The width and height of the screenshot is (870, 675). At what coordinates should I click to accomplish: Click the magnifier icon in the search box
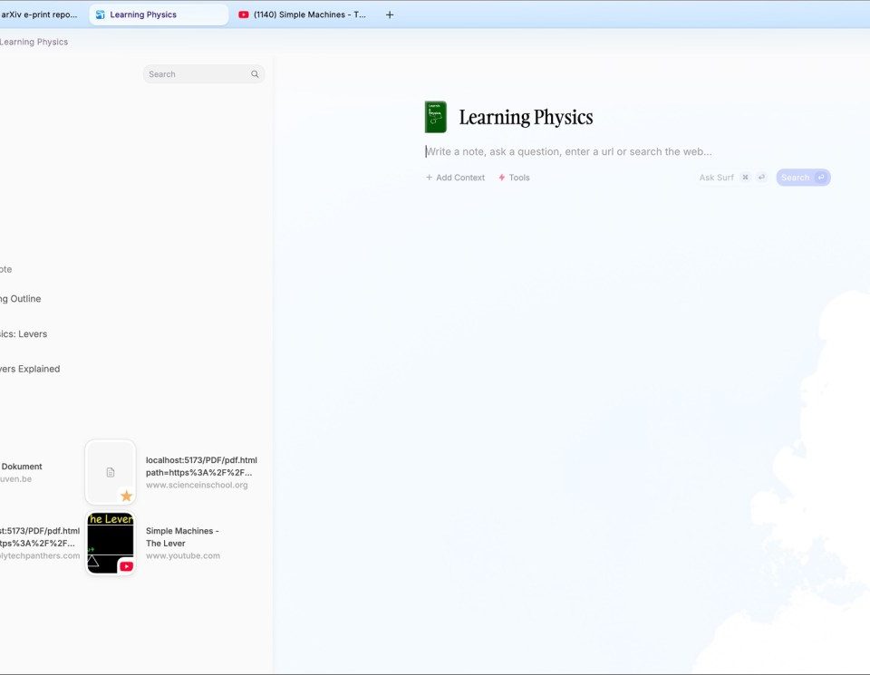255,74
